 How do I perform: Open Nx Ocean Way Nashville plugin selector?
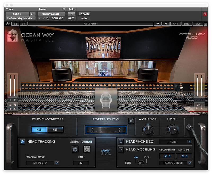click(x=21, y=18)
